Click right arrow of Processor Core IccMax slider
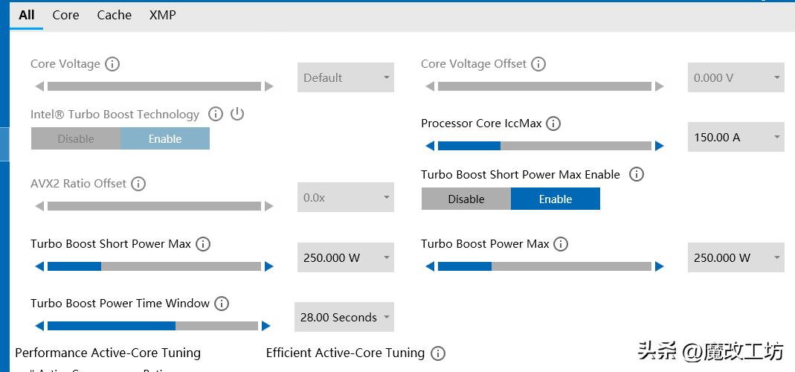Viewport: 795px width, 372px height. click(x=659, y=146)
